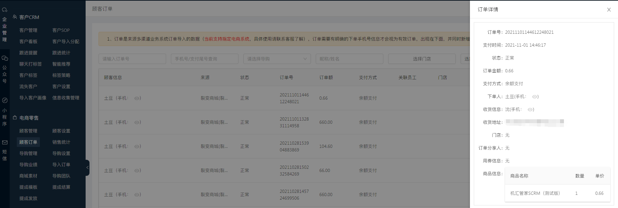Select 提成发放 in sidebar

[x=28, y=198]
